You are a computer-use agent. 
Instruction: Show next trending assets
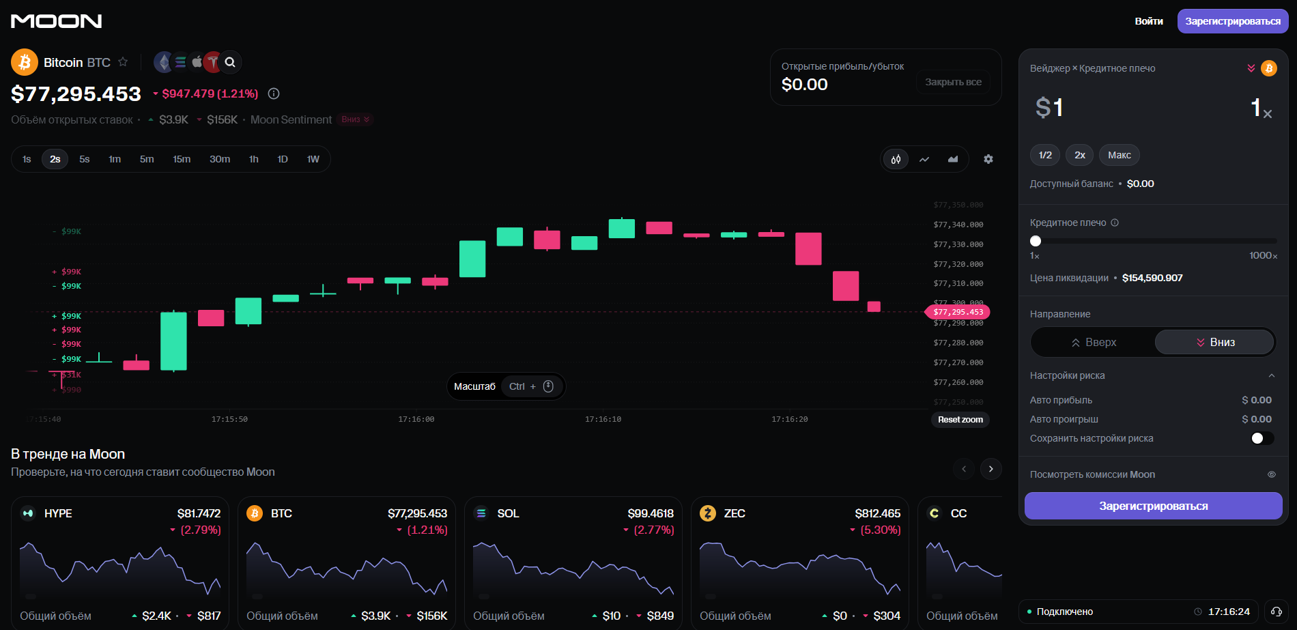tap(991, 469)
